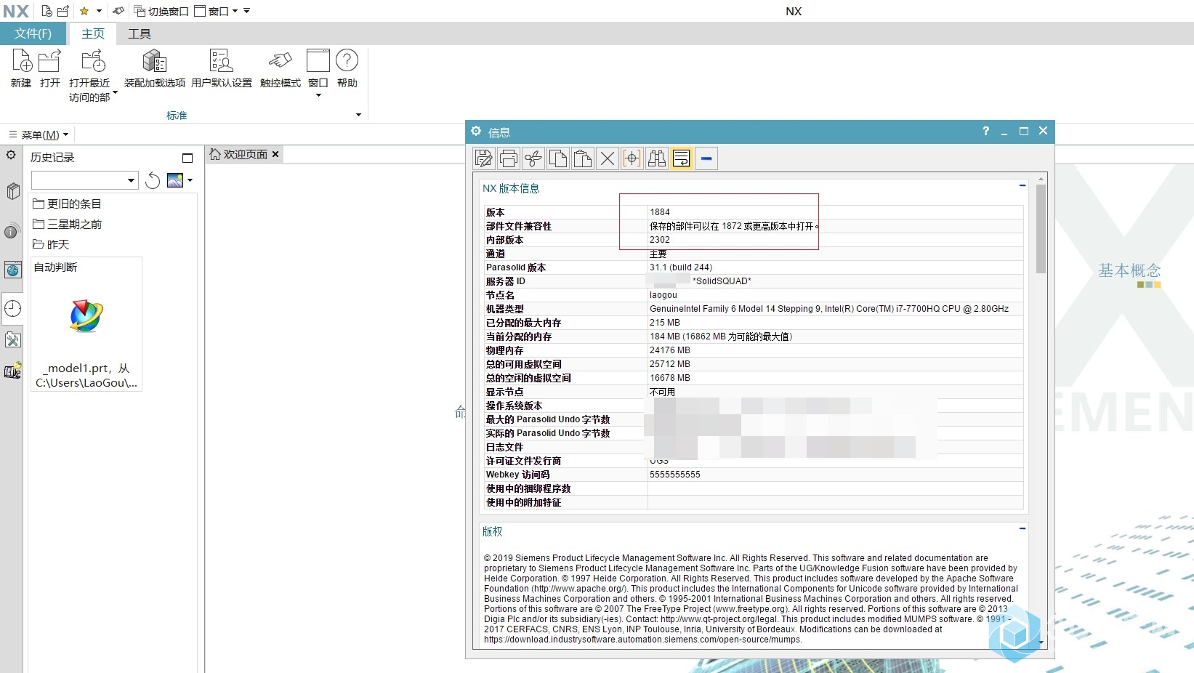Click the 帮助 question mark button
The height and width of the screenshot is (673, 1194).
347,69
